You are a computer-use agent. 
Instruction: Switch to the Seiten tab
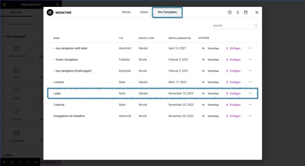[144, 12]
